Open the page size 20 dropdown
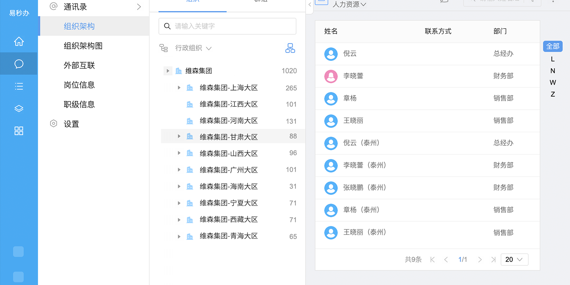 click(x=514, y=260)
